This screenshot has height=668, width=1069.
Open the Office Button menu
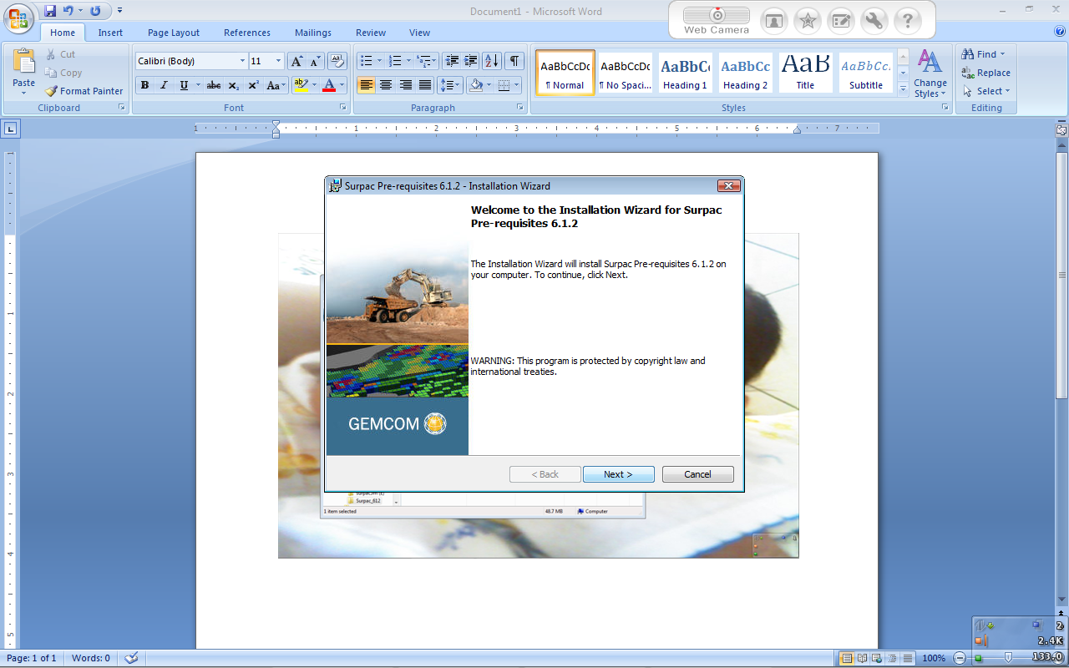click(x=18, y=18)
